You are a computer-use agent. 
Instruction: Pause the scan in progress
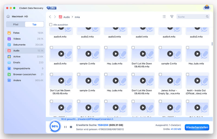point(65,127)
